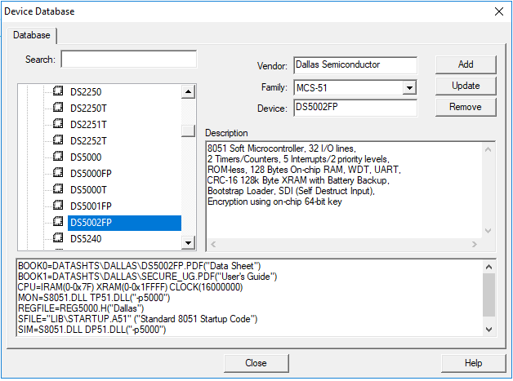Viewport: 513px width, 381px height.
Task: Select DS5240 in the device tree
Action: point(86,239)
